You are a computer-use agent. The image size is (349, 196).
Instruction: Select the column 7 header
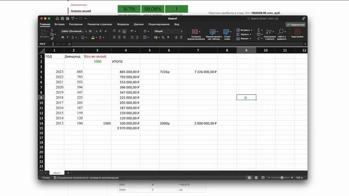point(198,51)
